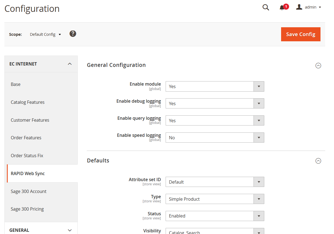Click the scope help question-mark icon
Image resolution: width=334 pixels, height=234 pixels.
pyautogui.click(x=73, y=34)
